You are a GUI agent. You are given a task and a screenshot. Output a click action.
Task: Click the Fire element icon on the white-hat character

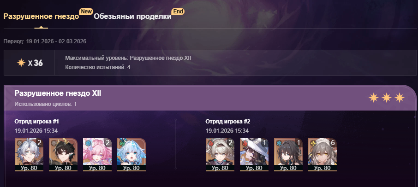point(244,143)
